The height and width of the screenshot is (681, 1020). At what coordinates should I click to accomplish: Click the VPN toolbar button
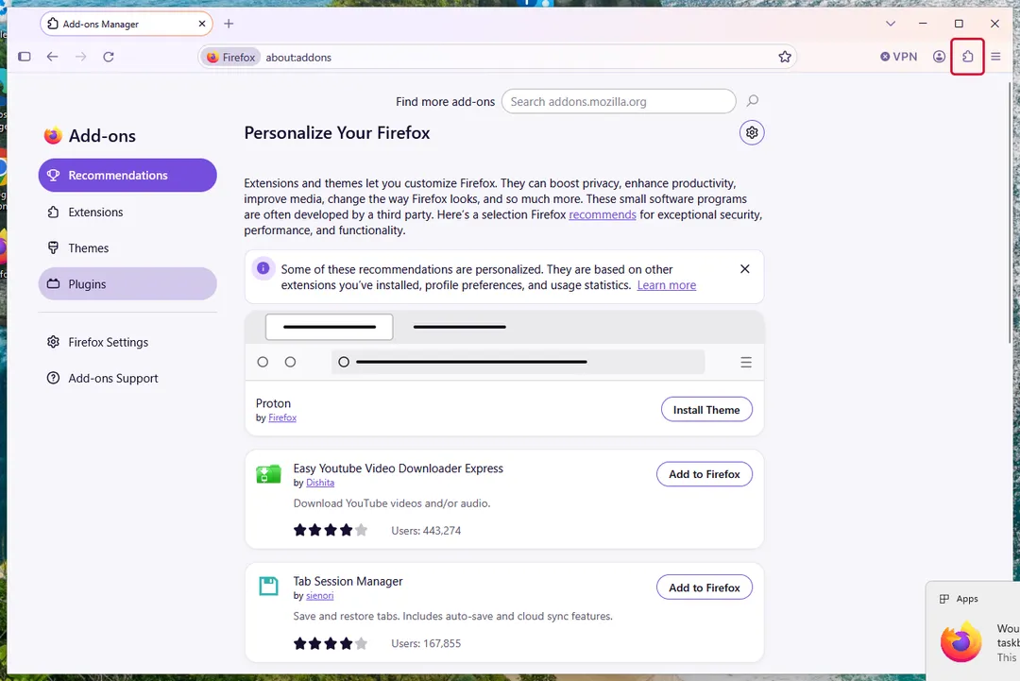[899, 57]
